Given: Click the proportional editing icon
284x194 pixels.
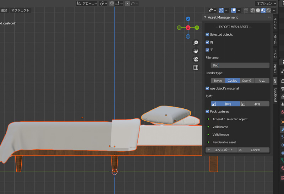Looking at the screenshot, I should pyautogui.click(x=127, y=4).
